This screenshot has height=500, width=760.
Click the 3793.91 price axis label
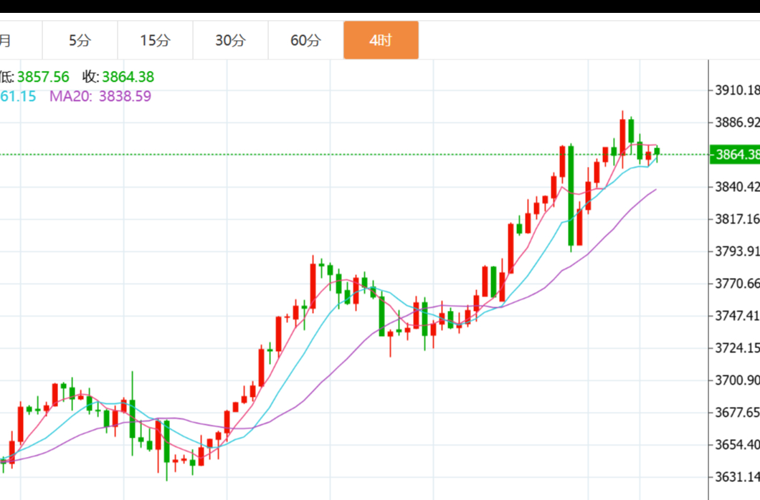tap(737, 251)
